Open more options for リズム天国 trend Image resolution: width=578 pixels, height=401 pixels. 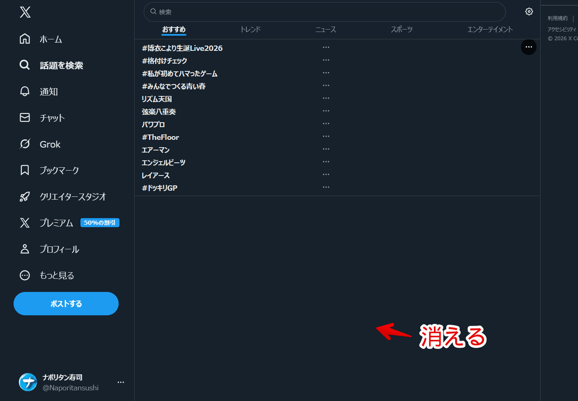point(326,98)
